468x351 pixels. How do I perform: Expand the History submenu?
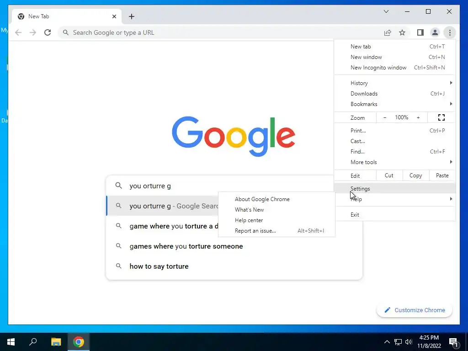click(x=395, y=83)
